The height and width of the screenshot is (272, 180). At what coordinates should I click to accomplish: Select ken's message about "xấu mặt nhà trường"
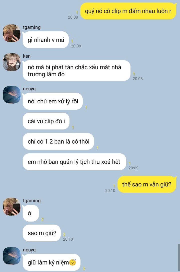[76, 71]
